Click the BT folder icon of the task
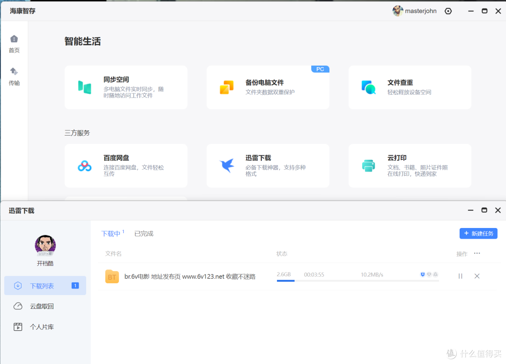506x364 pixels. point(112,276)
